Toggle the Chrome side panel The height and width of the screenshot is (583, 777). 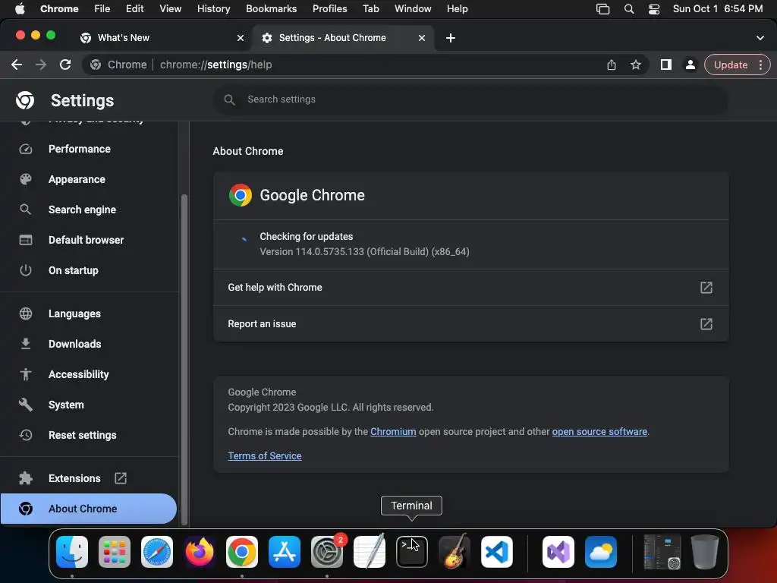coord(666,65)
